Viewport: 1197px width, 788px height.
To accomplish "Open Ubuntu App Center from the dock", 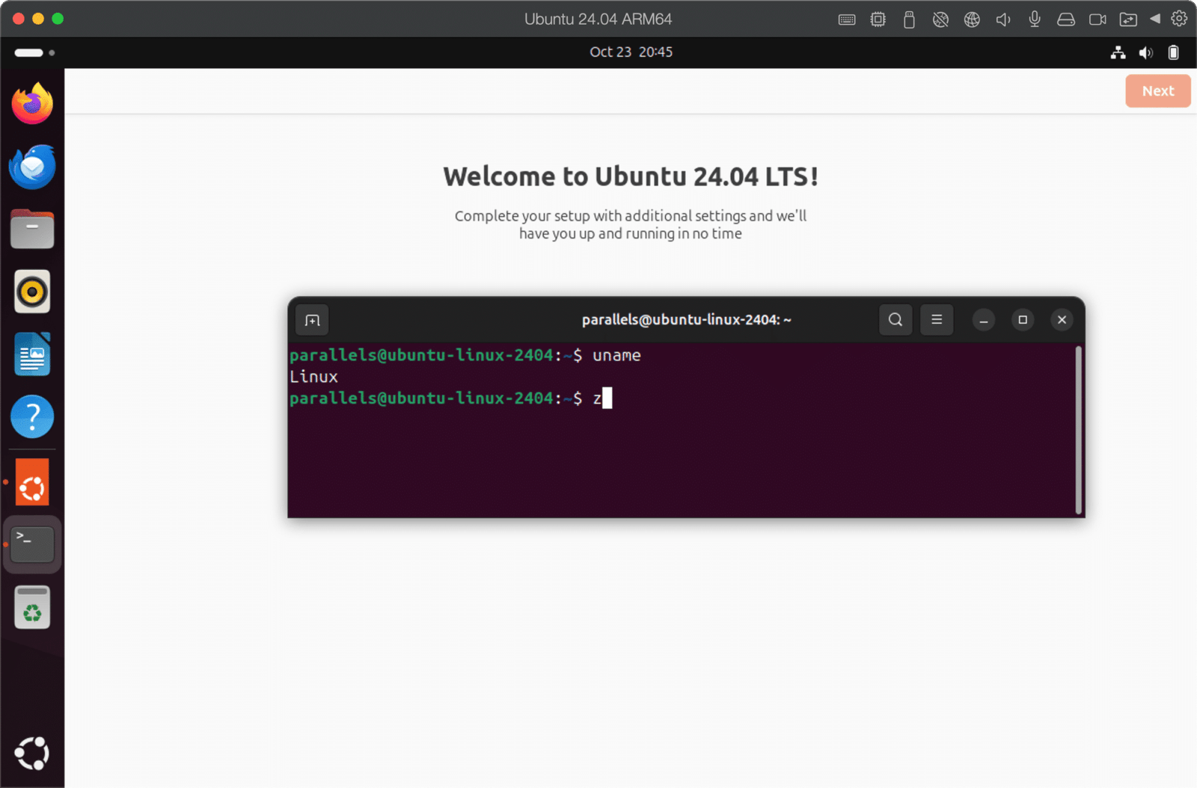I will pyautogui.click(x=32, y=481).
